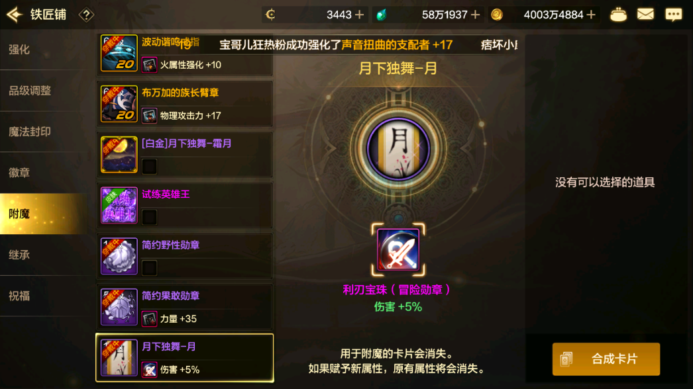
Task: Add more green gems with plus button
Action: (476, 15)
